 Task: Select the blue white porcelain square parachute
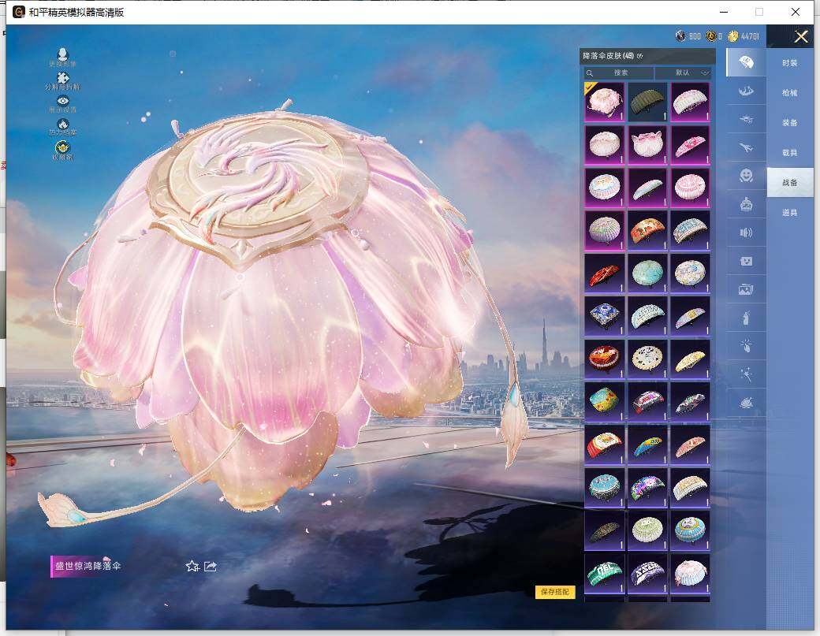tap(604, 316)
